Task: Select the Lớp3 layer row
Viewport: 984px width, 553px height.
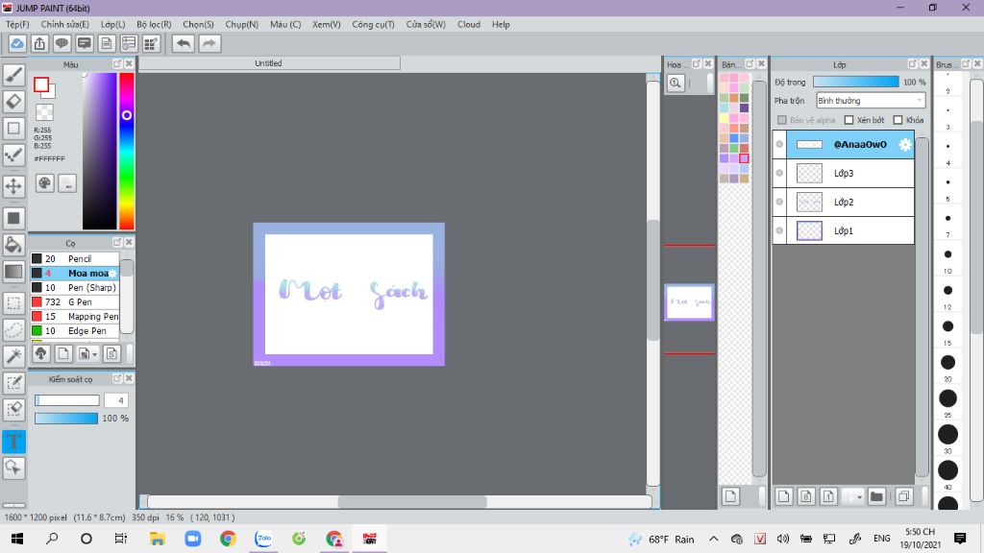Action: tap(844, 173)
